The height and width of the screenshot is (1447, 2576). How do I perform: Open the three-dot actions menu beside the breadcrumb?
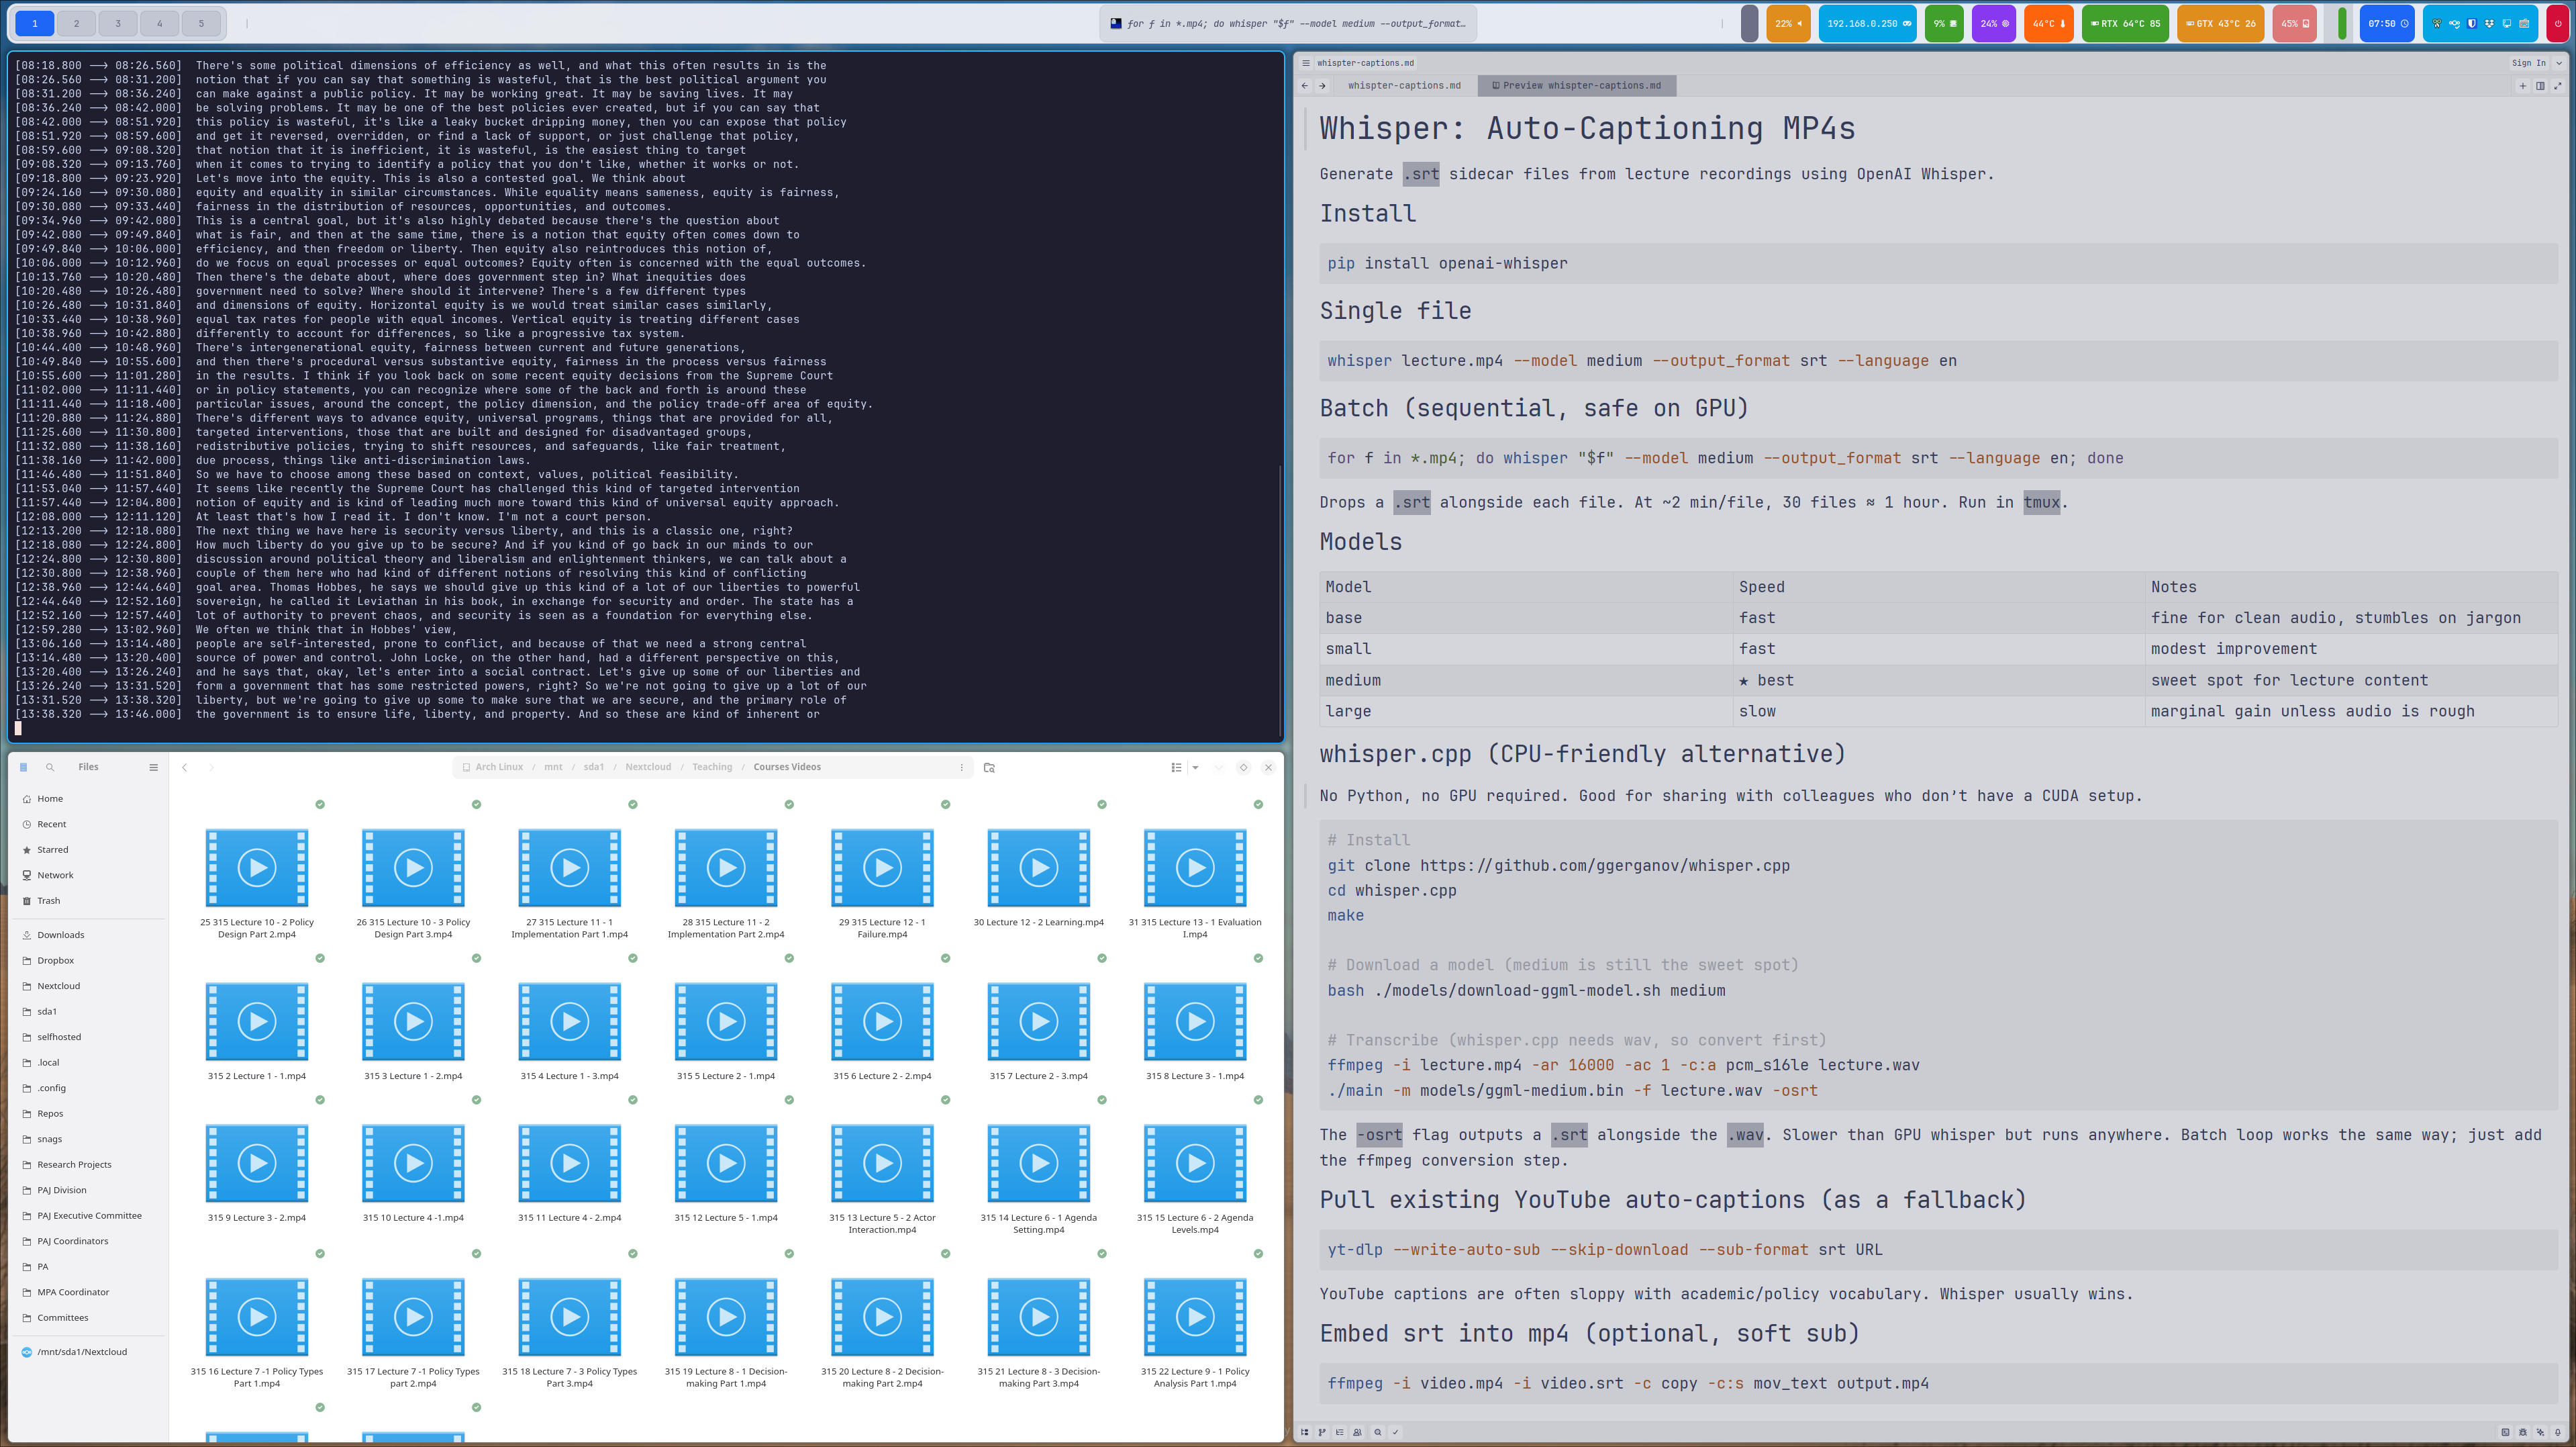pyautogui.click(x=962, y=767)
